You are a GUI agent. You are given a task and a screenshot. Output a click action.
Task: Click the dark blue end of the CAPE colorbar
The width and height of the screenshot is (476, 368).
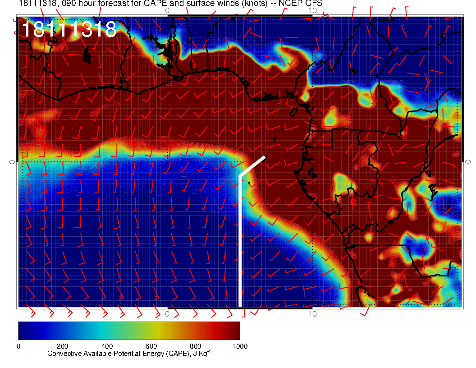(23, 331)
